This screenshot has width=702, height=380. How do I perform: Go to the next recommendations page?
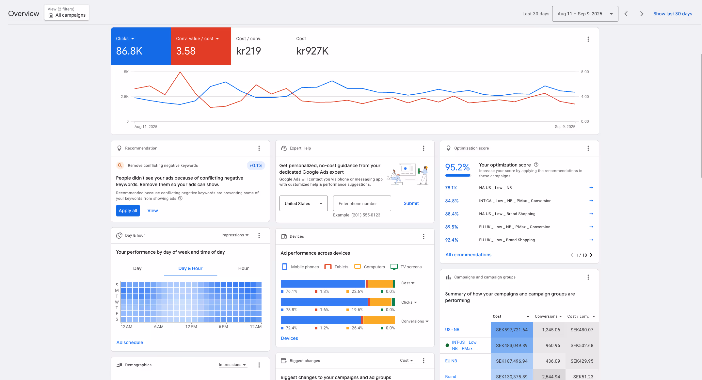pos(591,255)
